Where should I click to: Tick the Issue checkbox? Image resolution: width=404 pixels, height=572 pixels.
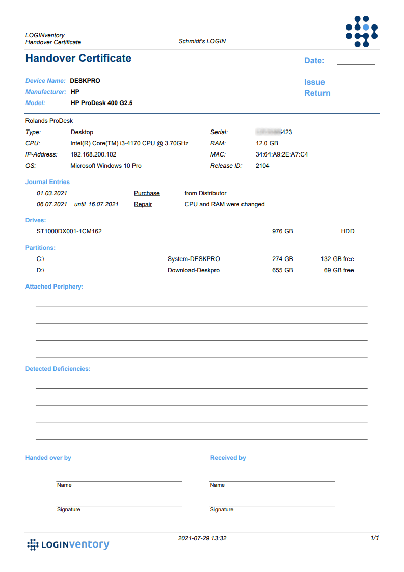(x=358, y=83)
